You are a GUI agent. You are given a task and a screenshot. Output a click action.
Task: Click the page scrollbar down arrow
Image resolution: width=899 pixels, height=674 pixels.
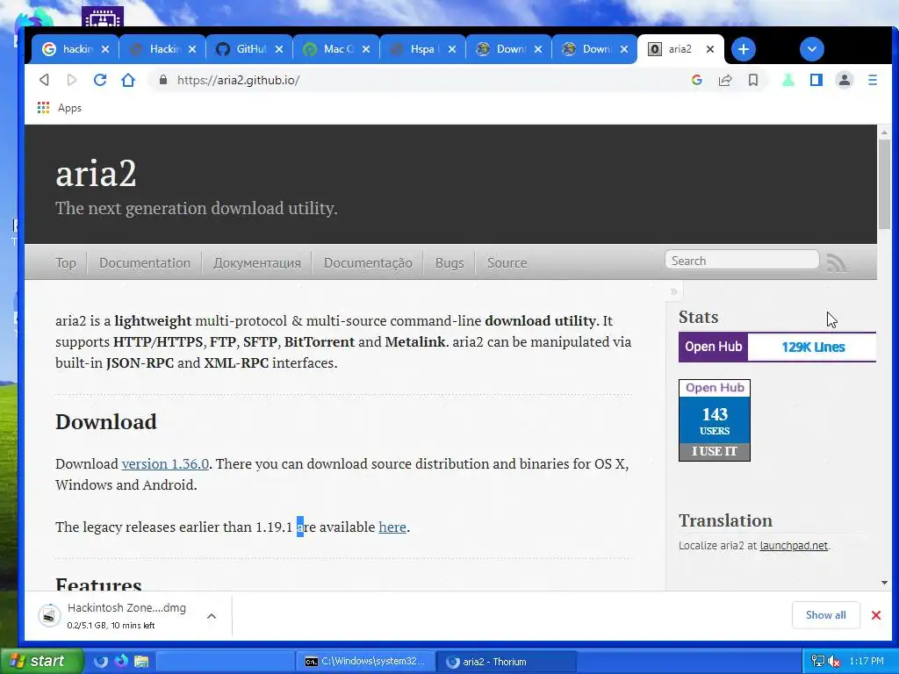pyautogui.click(x=885, y=583)
